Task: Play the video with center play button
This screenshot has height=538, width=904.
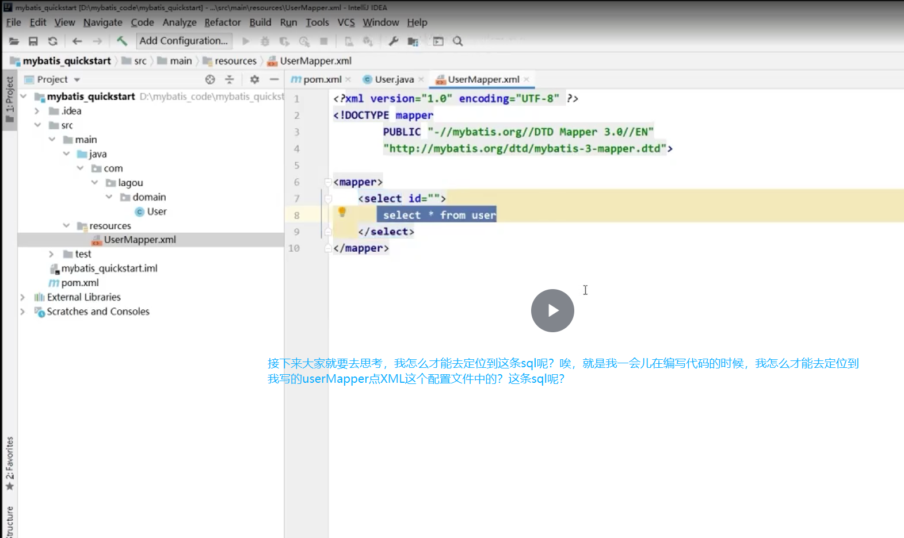Action: pos(552,310)
